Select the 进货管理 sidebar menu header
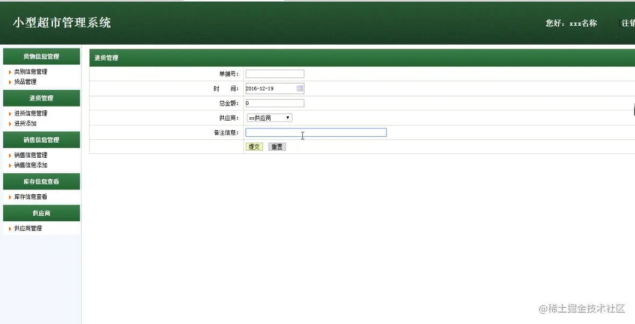This screenshot has height=324, width=635. click(41, 98)
